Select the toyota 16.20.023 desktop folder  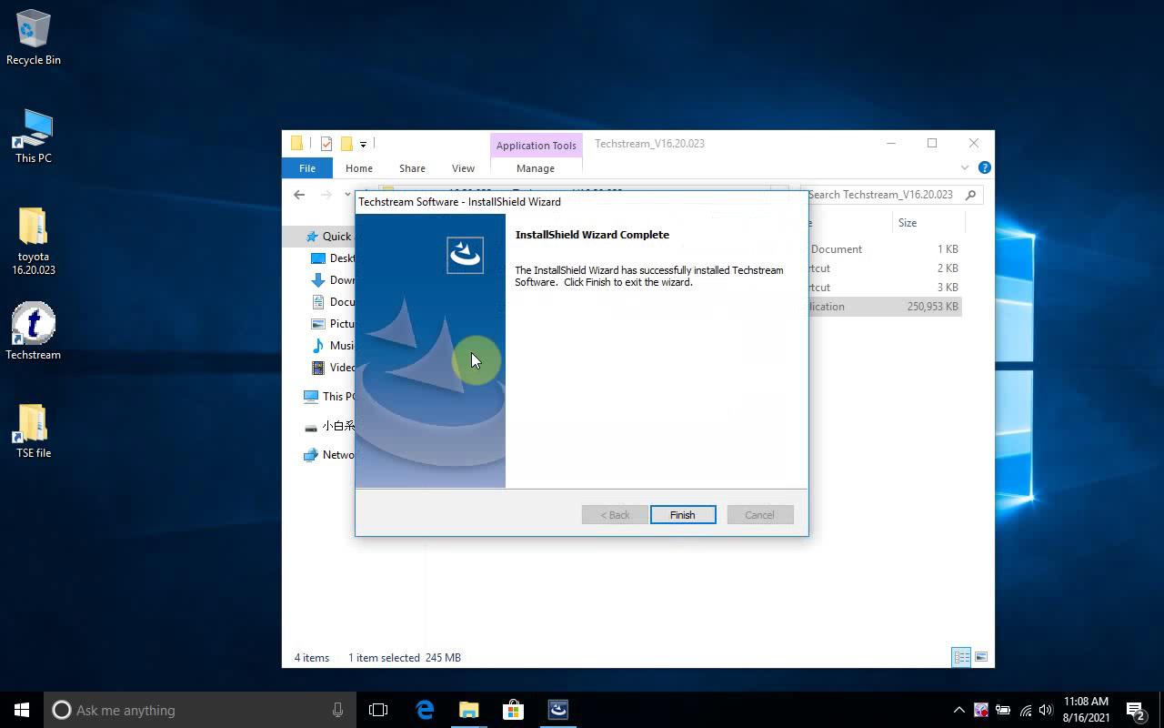tap(34, 241)
